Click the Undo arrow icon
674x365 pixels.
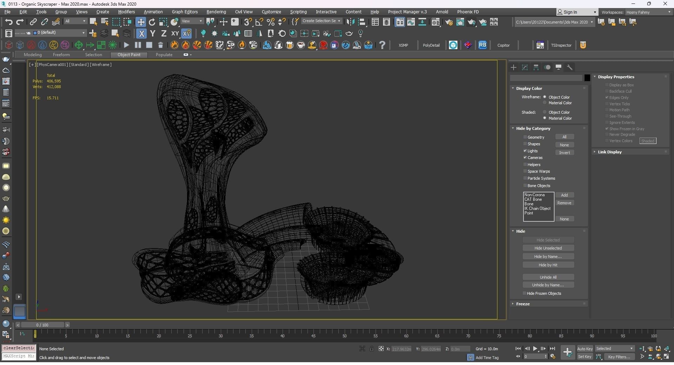click(x=8, y=22)
